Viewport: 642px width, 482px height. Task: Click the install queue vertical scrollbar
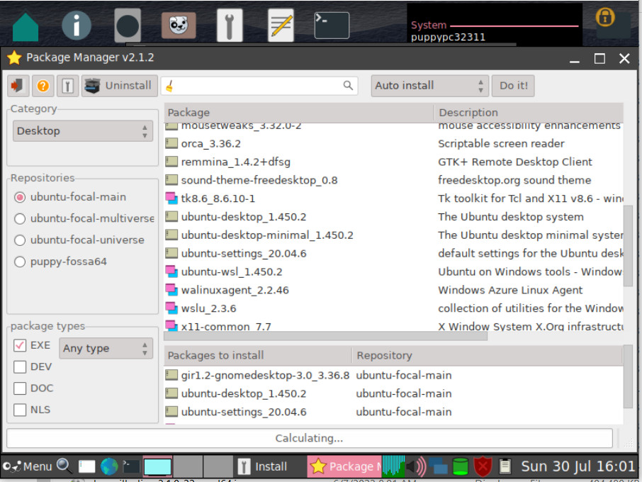[628, 377]
